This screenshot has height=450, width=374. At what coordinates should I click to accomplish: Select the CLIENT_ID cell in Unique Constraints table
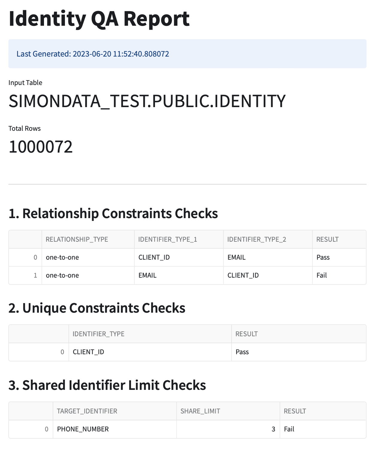click(x=89, y=352)
